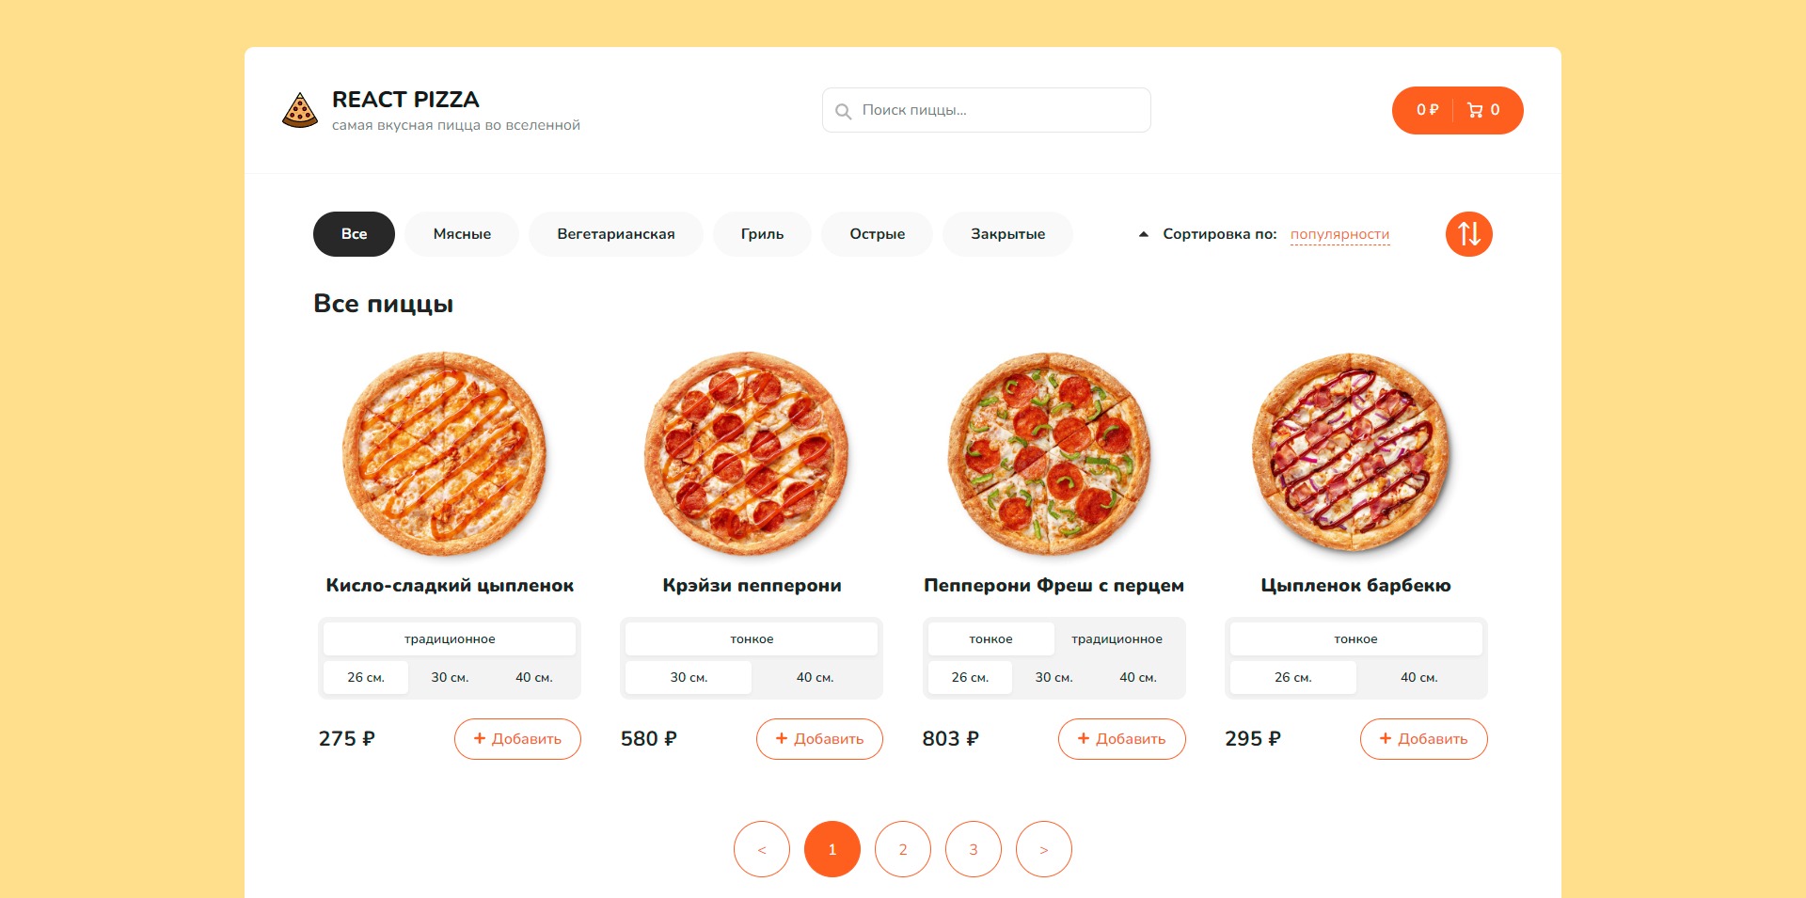This screenshot has width=1806, height=898.
Task: Select 40 см. size for Цыпленок барбекю
Action: coord(1418,677)
